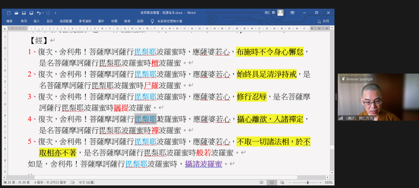Click the Redo icon in quick access
419x188 pixels.
48,13
